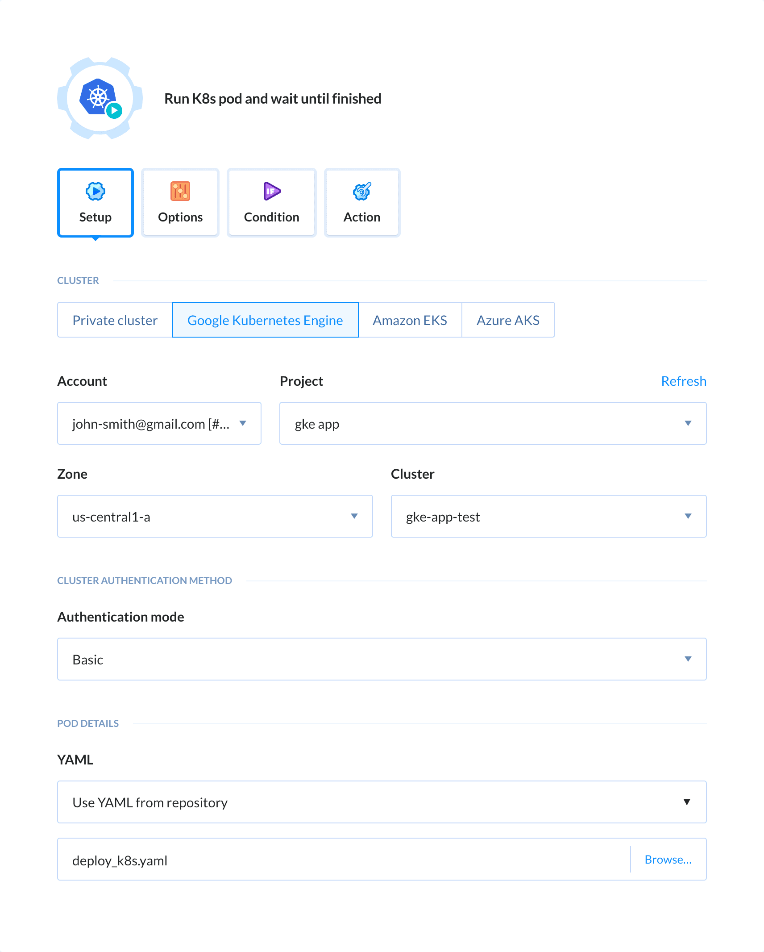The width and height of the screenshot is (764, 952).
Task: Click the Refresh link
Action: (x=683, y=381)
